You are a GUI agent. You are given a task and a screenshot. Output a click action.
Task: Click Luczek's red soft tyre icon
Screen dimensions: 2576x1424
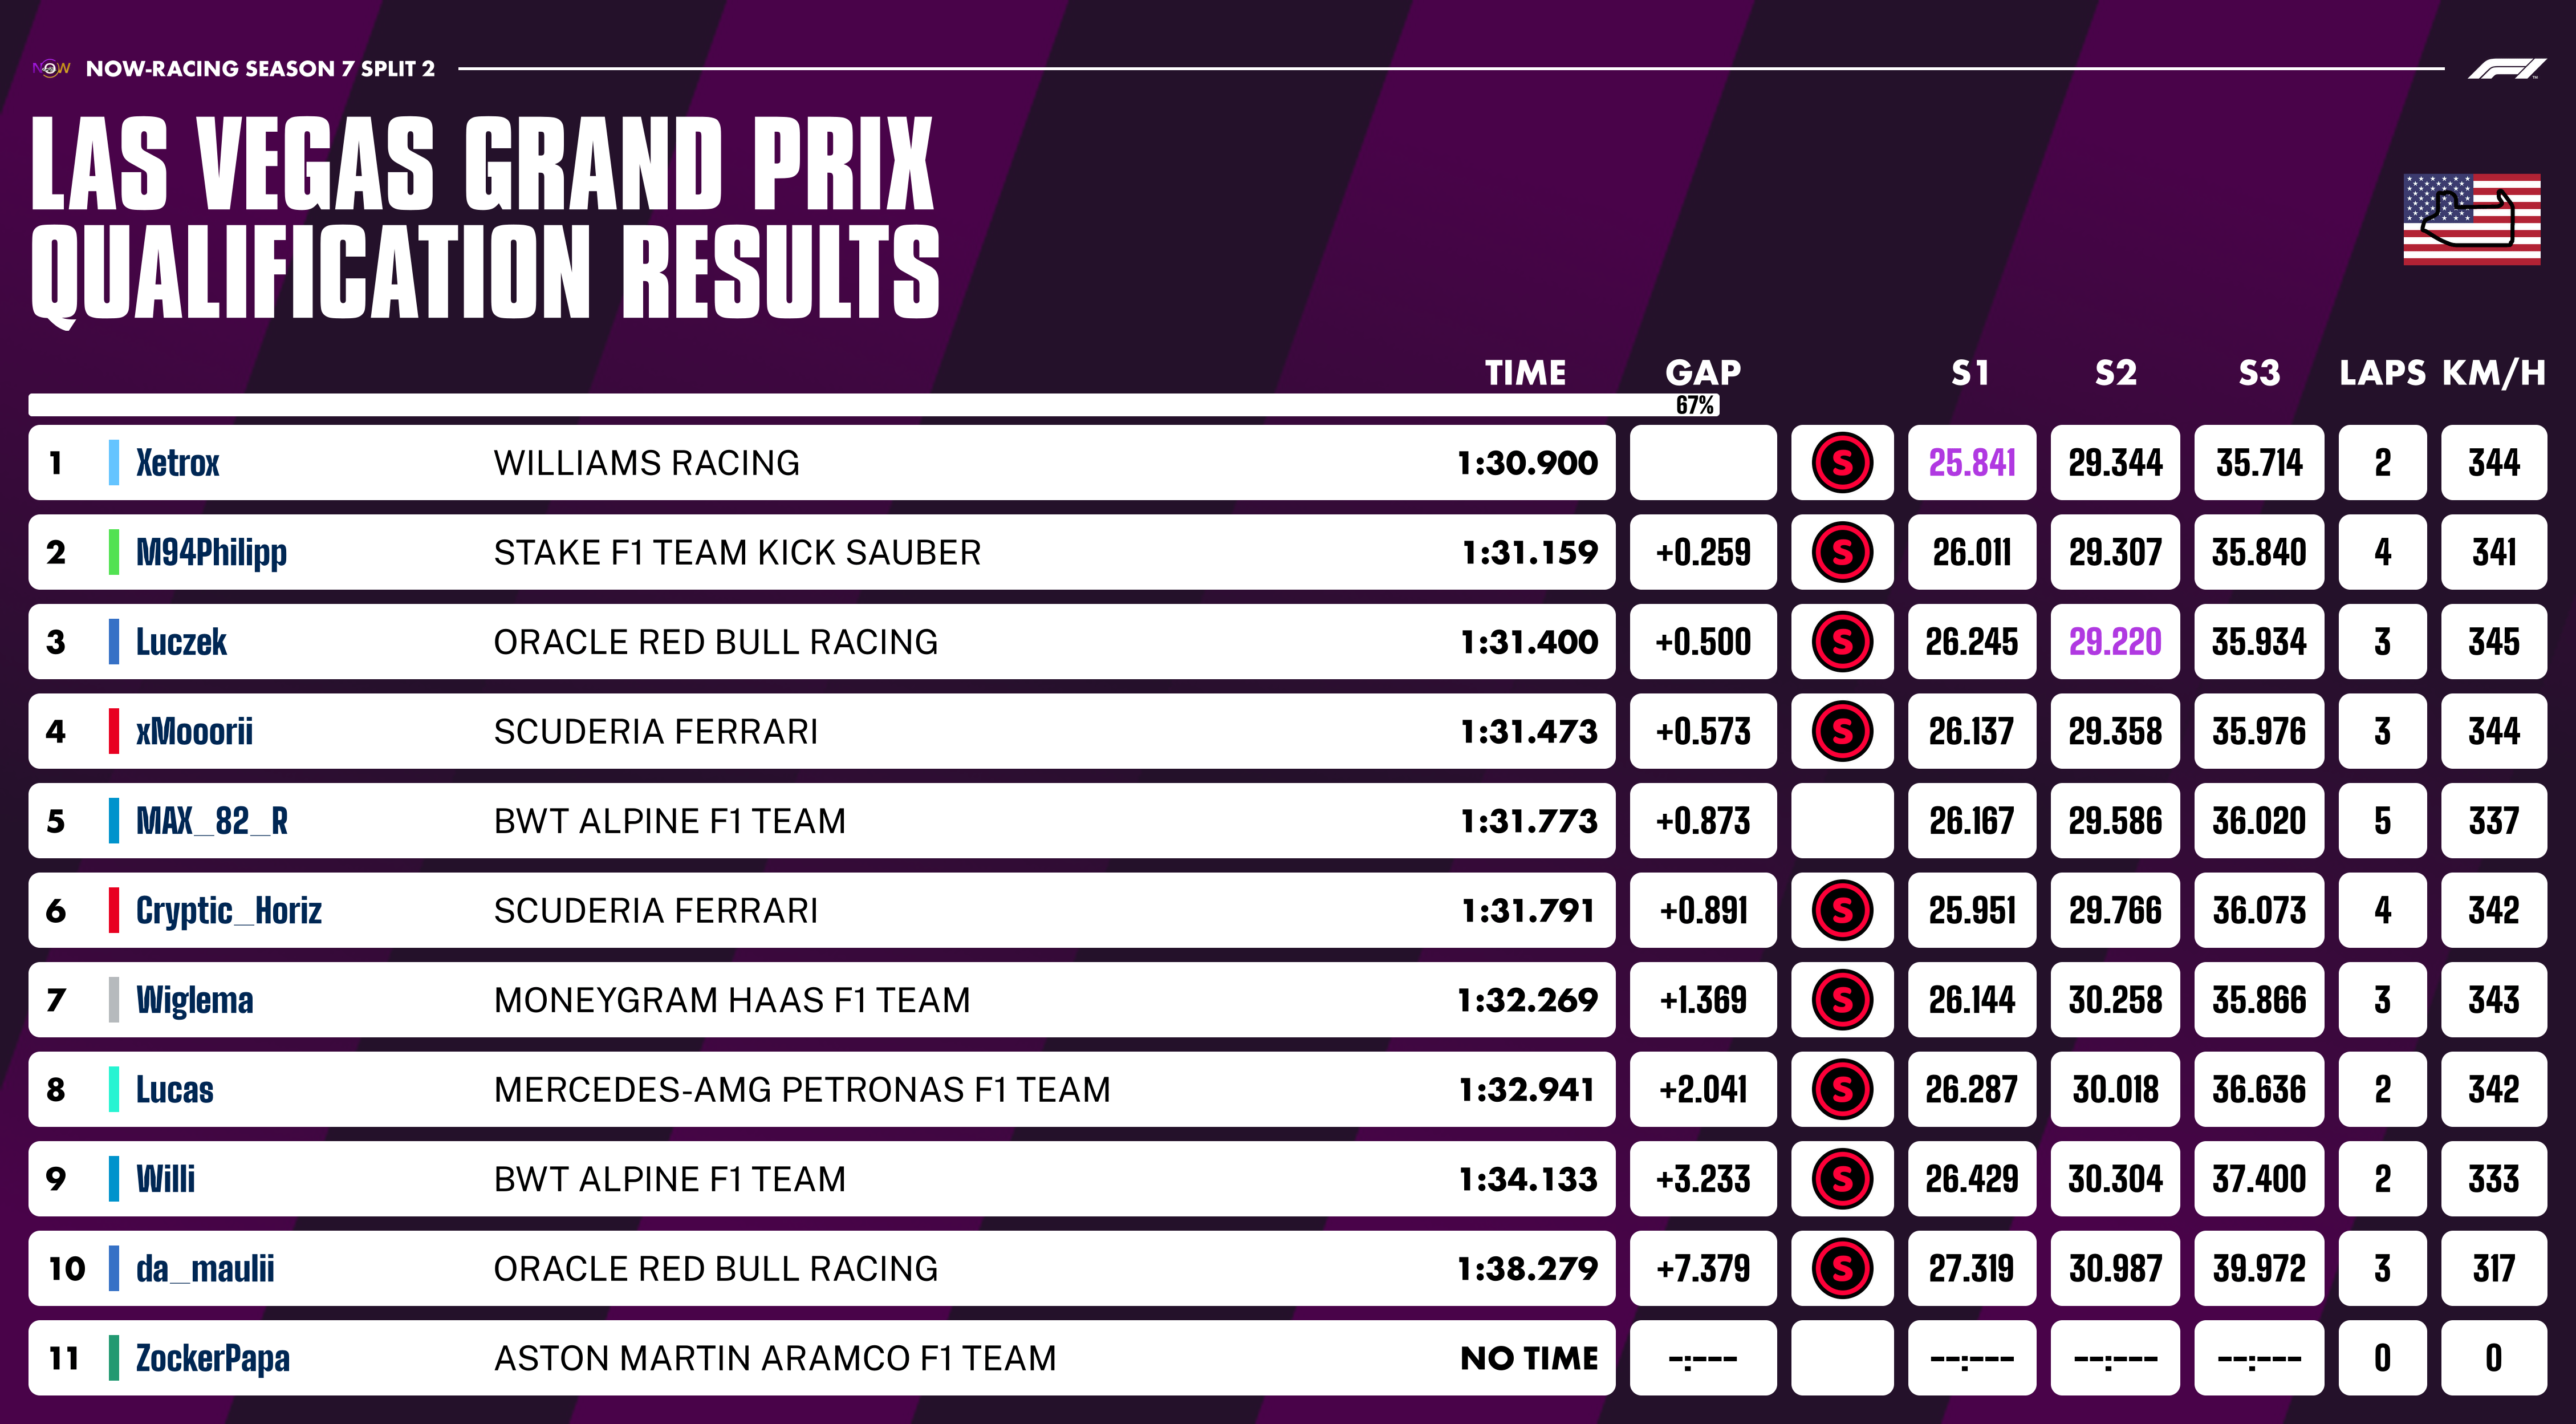1842,642
